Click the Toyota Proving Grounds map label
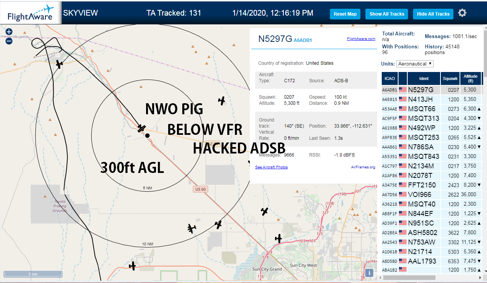This screenshot has width=487, height=283. click(59, 206)
